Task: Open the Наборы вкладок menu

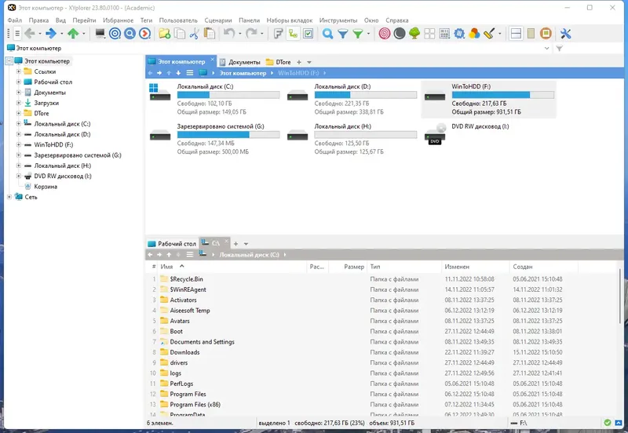Action: pyautogui.click(x=289, y=20)
